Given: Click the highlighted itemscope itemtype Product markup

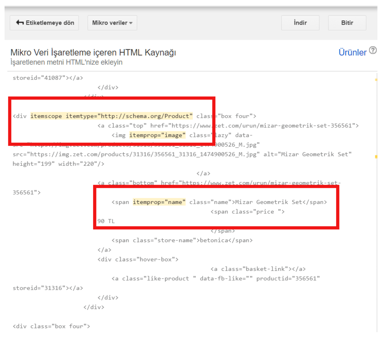Looking at the screenshot, I should pos(111,116).
